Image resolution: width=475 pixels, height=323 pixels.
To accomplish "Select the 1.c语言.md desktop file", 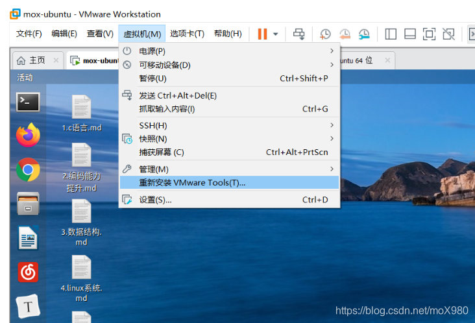I will (x=82, y=114).
